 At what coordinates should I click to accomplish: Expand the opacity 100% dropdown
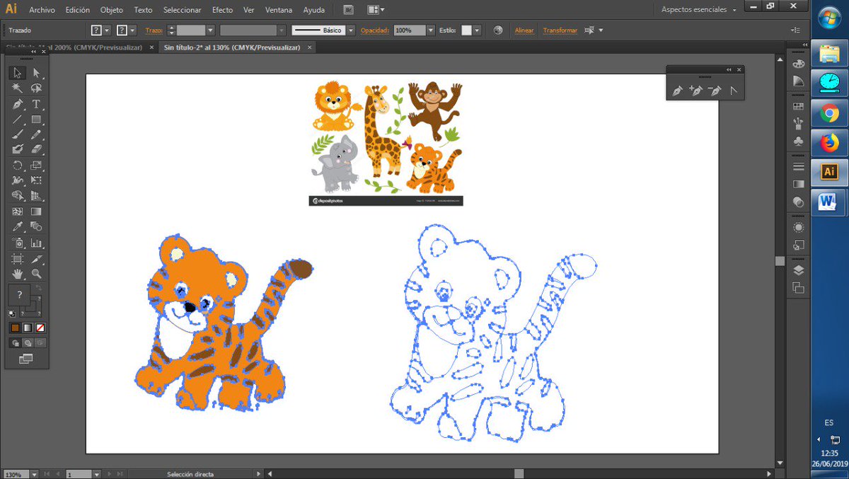tap(431, 30)
